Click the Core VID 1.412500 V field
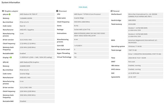The width and height of the screenshot is (166, 105). 91,46
